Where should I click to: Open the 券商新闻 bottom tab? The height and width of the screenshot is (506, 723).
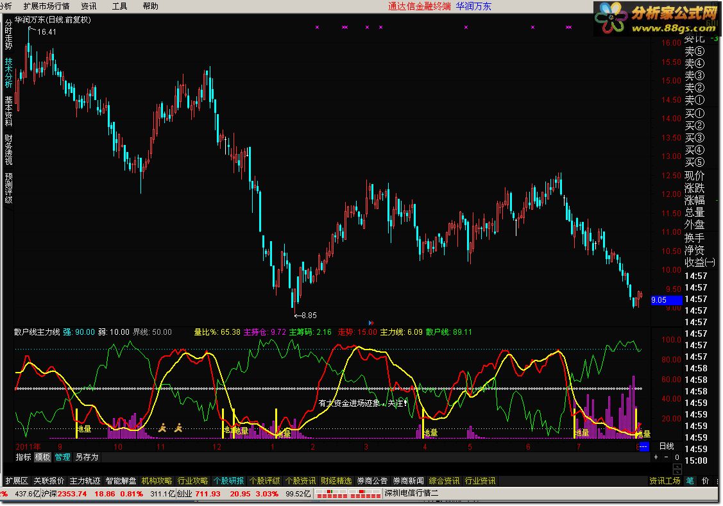click(x=407, y=480)
